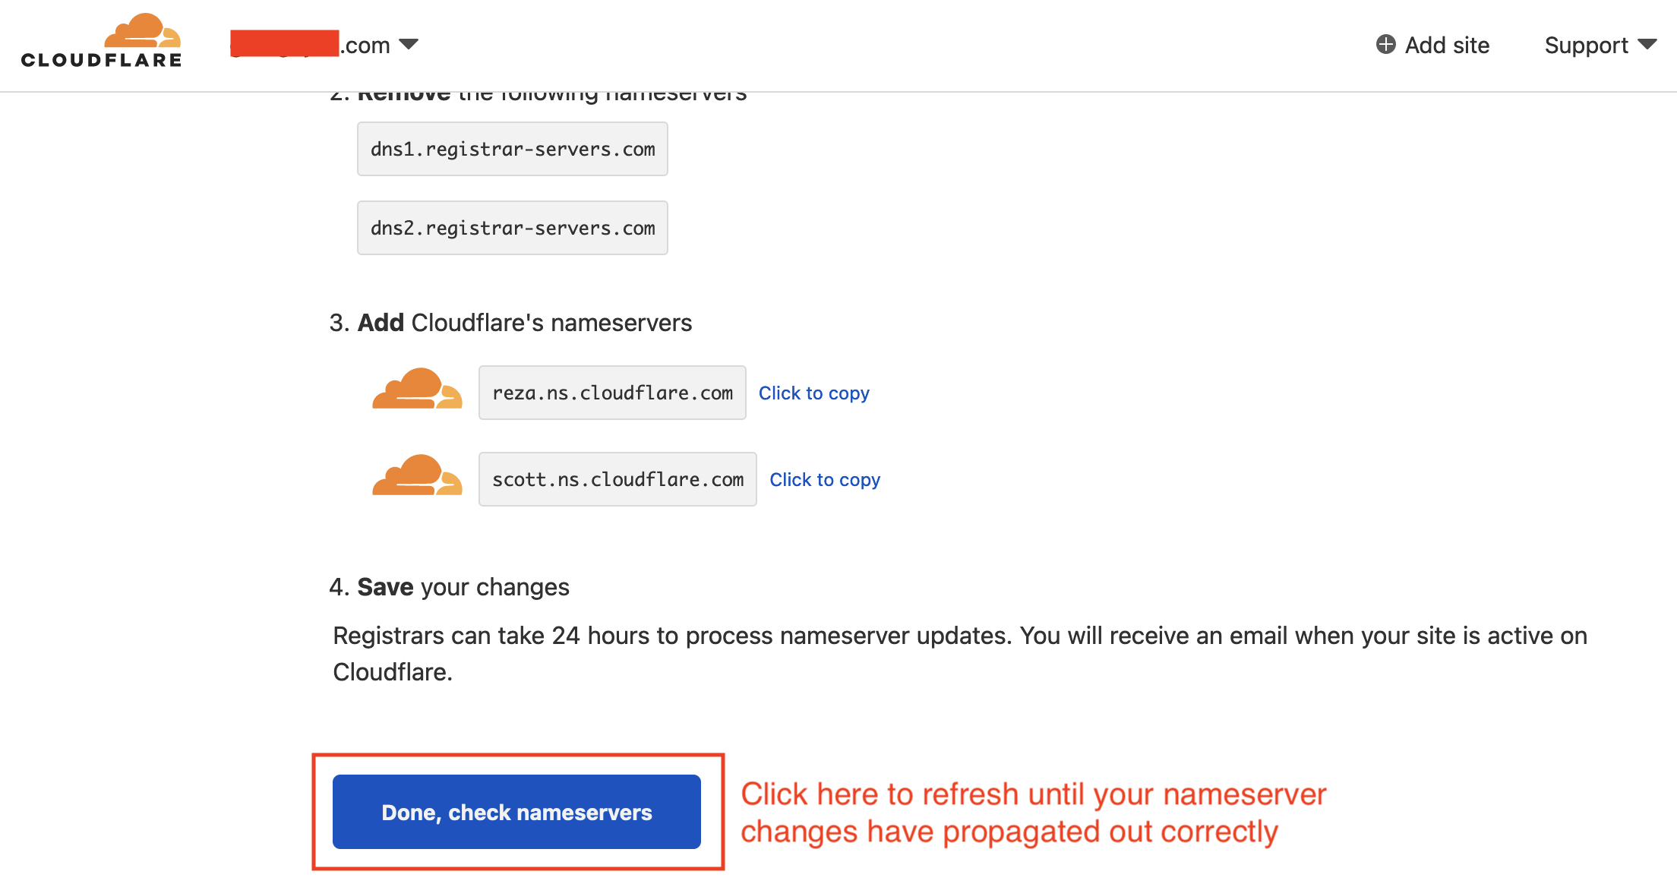Select the dns2.registrar-servers.com nameserver box
The width and height of the screenshot is (1677, 887).
513,228
